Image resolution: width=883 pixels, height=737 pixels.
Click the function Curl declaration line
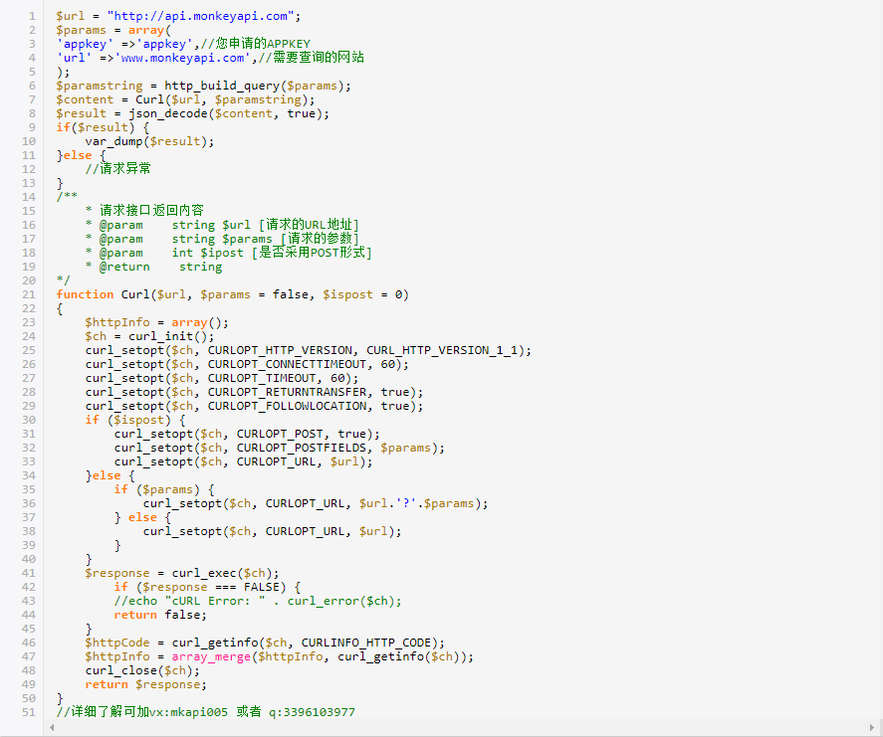click(233, 294)
